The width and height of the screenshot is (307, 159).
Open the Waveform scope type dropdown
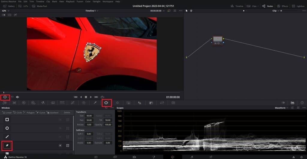coord(281,108)
